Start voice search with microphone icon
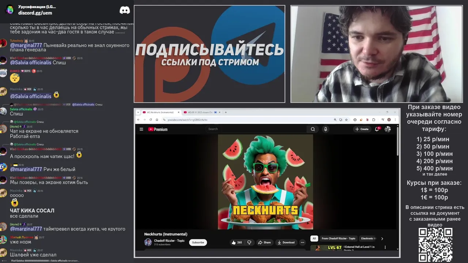468x263 pixels. pyautogui.click(x=325, y=129)
